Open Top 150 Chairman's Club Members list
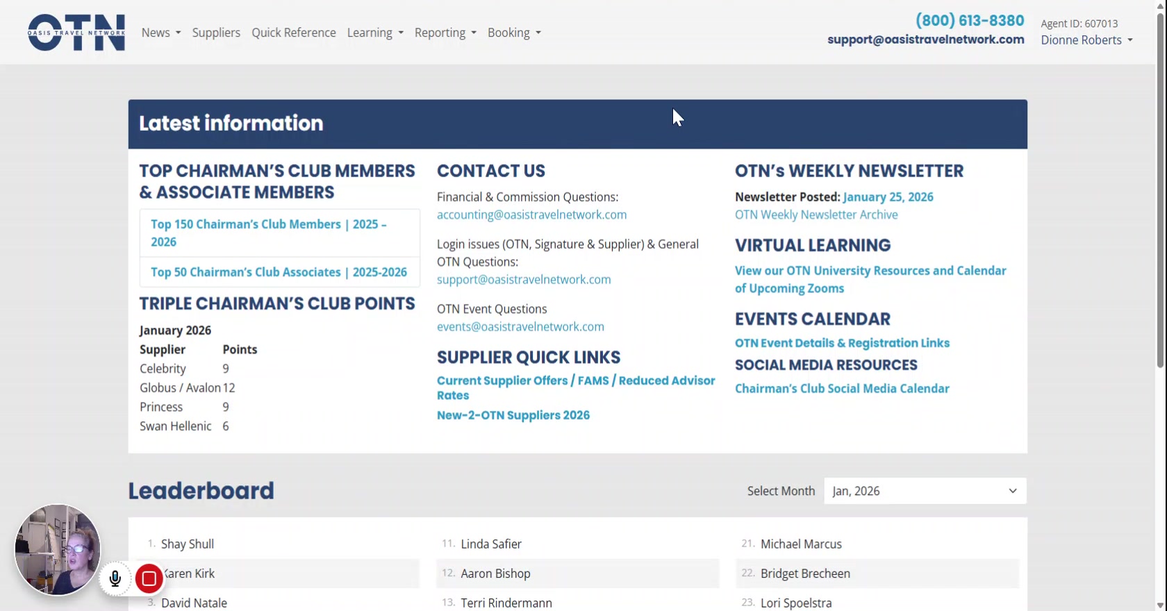Viewport: 1167px width, 611px height. pyautogui.click(x=268, y=233)
